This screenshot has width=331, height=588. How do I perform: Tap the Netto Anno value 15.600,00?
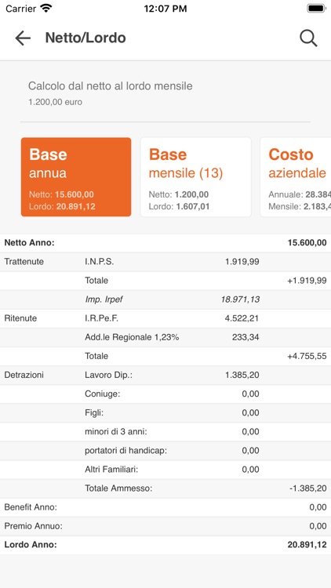pyautogui.click(x=307, y=243)
